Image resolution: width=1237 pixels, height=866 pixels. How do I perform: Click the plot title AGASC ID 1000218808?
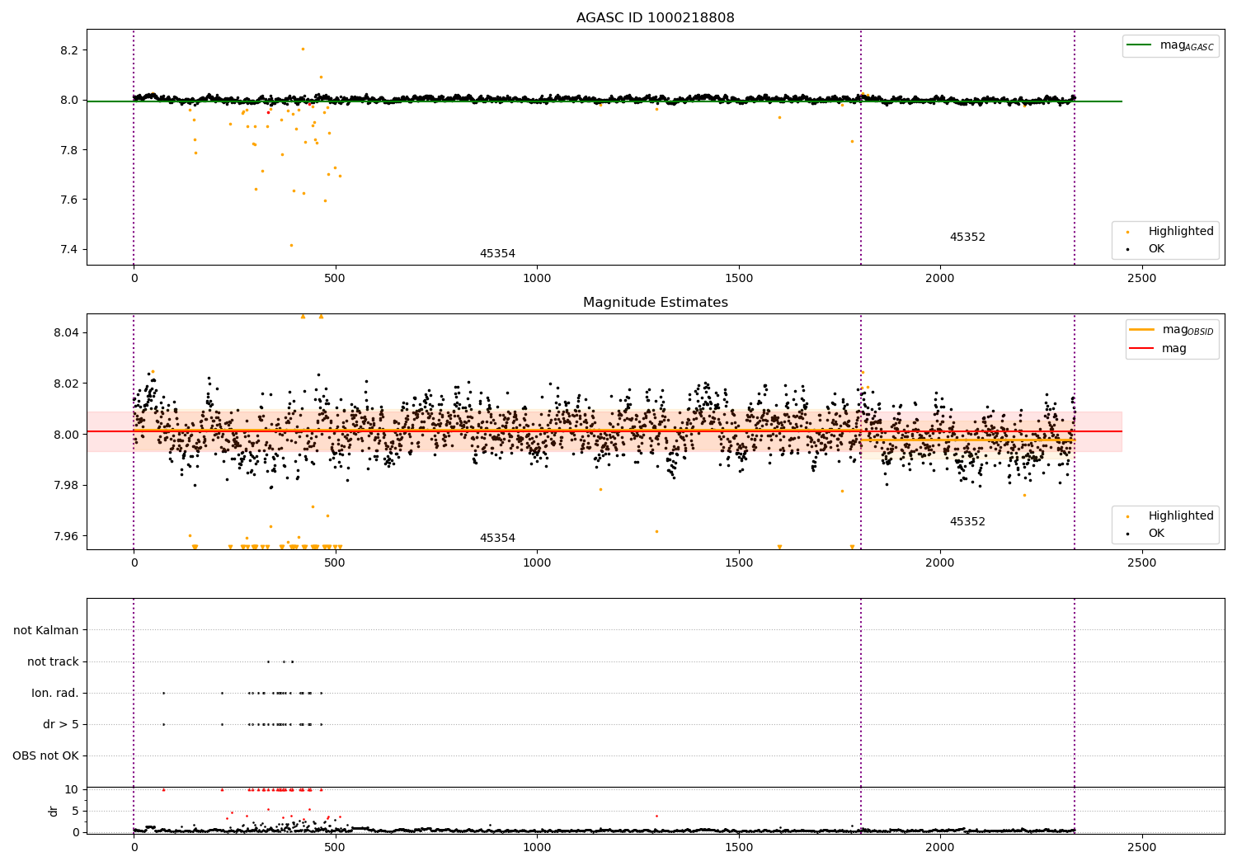[655, 18]
